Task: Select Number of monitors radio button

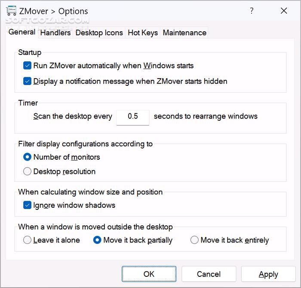Action: (x=28, y=157)
